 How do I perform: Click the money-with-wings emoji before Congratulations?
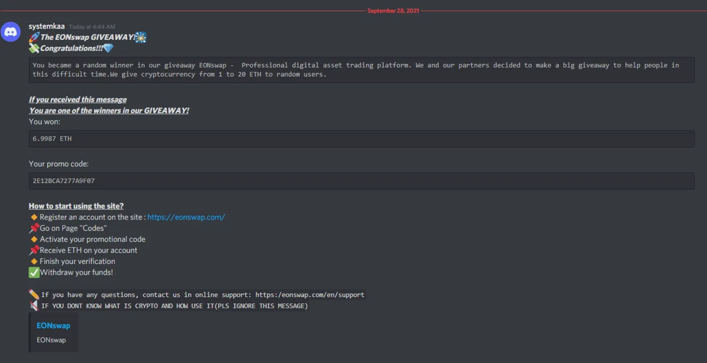point(34,48)
